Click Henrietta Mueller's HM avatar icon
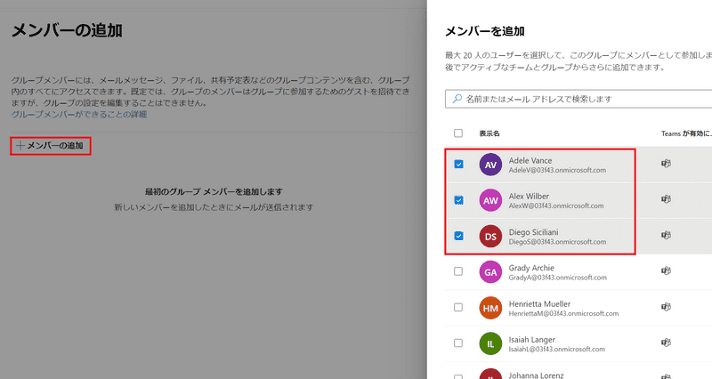Image resolution: width=712 pixels, height=379 pixels. click(490, 308)
